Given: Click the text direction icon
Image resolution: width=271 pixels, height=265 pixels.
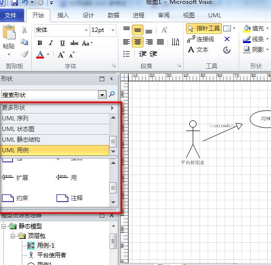Looking at the screenshot, I should 175,42.
